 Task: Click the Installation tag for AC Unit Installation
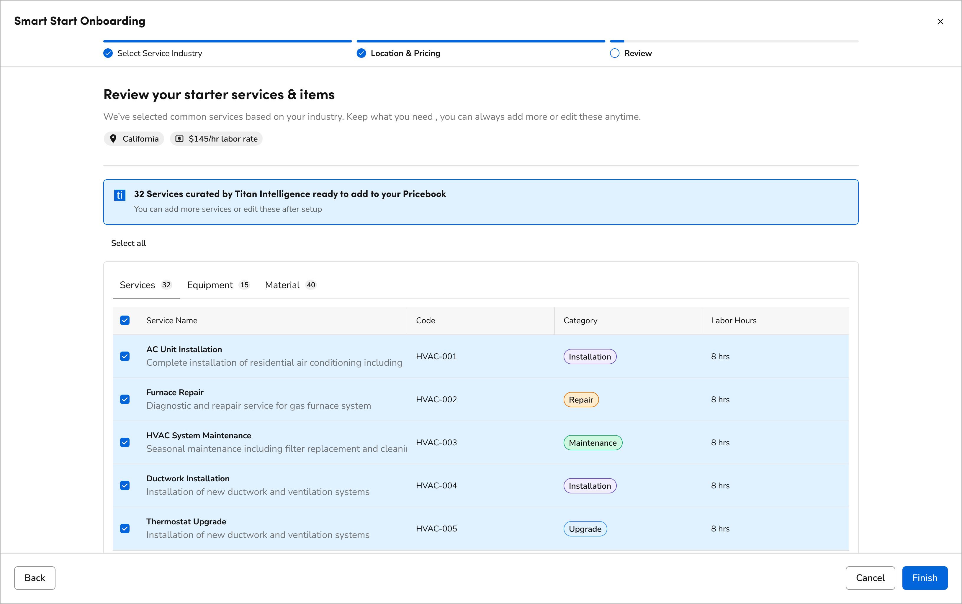point(590,357)
